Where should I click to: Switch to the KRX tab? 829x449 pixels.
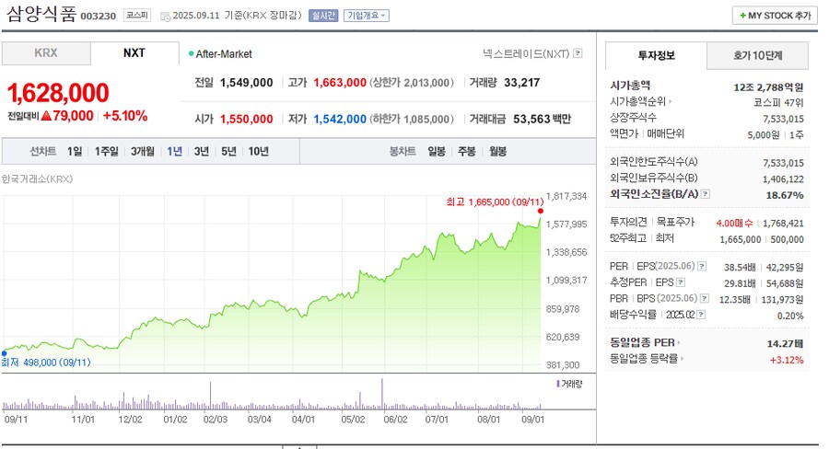46,53
